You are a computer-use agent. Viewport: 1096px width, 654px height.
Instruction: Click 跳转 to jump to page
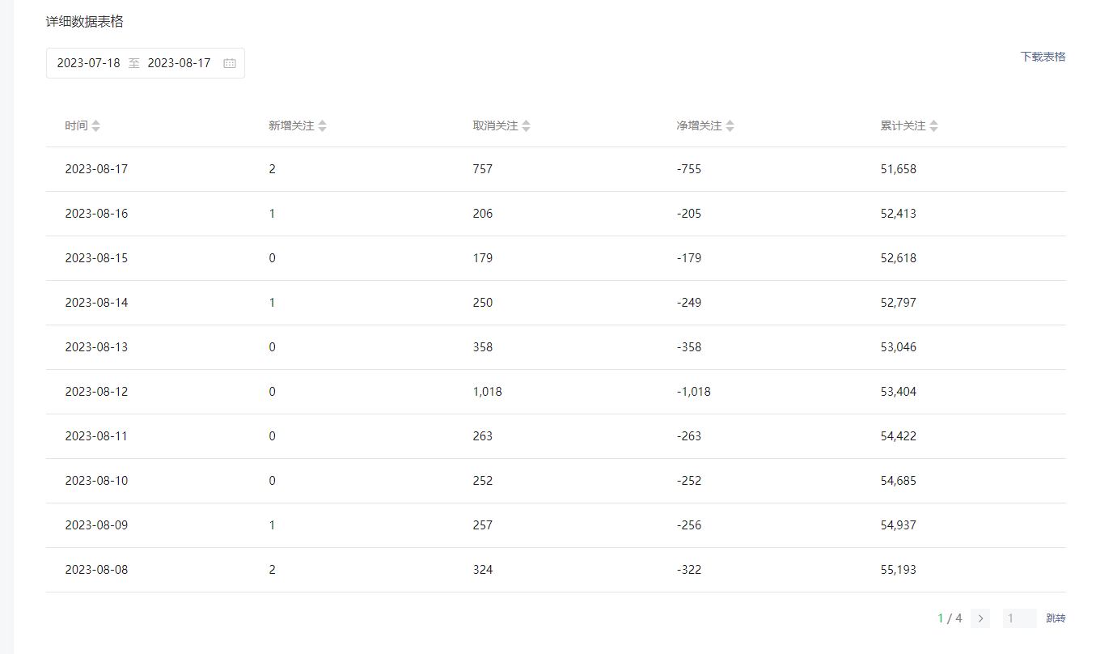[x=1056, y=618]
